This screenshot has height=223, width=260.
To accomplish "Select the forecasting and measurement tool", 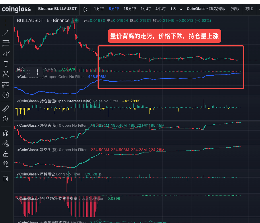I will (x=6, y=85).
